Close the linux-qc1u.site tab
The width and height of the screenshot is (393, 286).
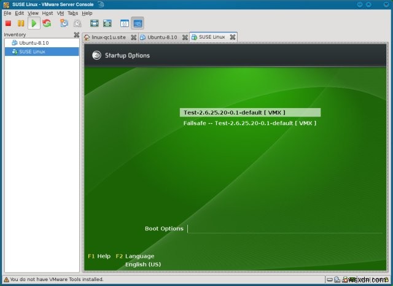134,37
